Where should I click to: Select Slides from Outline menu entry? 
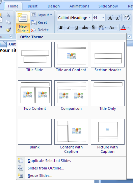pyautogui.click(x=71, y=168)
